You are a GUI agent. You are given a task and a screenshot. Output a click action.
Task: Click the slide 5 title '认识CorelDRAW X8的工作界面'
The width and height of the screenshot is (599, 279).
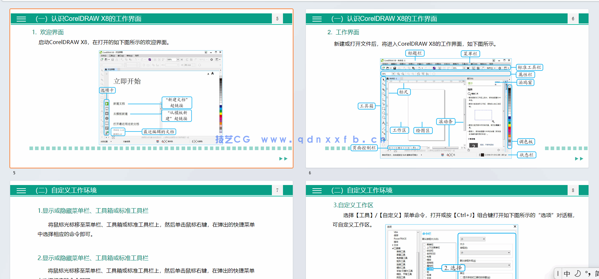96,19
